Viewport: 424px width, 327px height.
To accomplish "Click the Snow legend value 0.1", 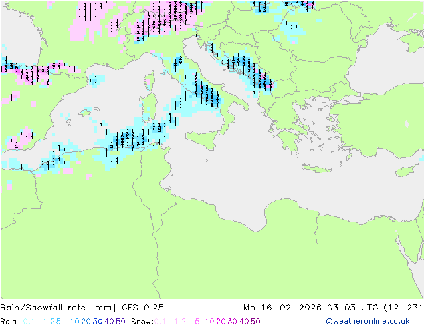I will 160,322.
